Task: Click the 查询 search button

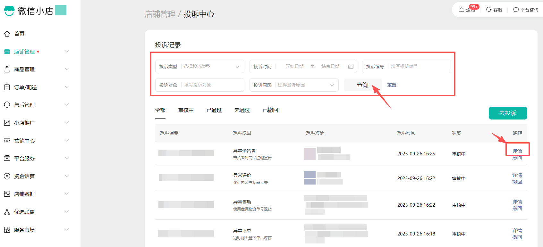Action: coord(363,85)
